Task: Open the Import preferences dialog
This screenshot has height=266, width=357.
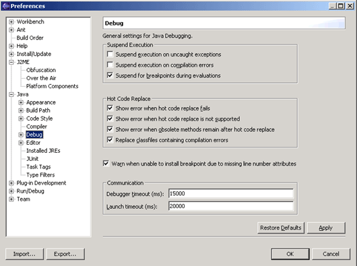Action: point(24,254)
